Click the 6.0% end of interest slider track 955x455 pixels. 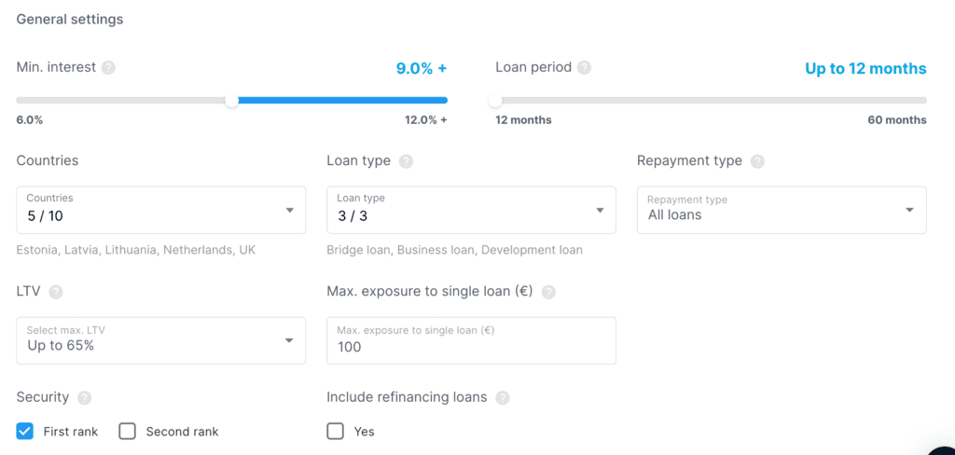point(21,101)
